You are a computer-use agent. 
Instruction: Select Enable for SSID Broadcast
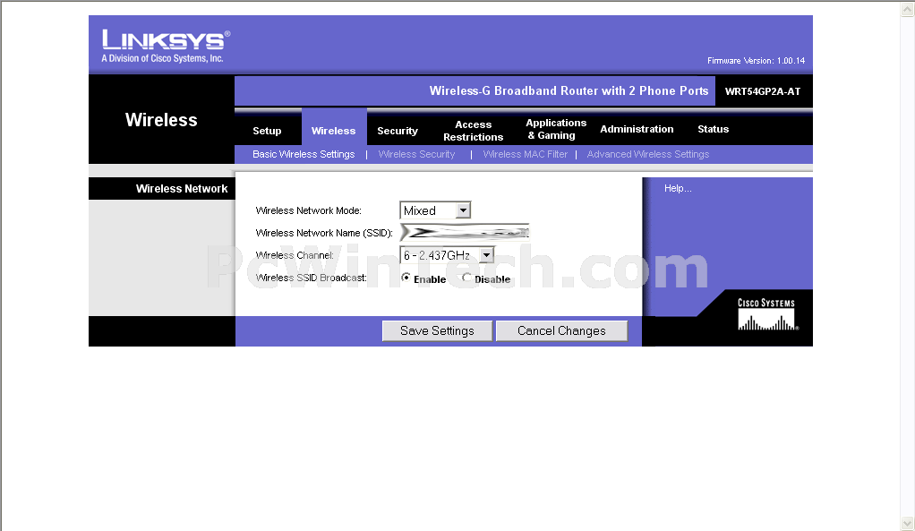point(406,278)
